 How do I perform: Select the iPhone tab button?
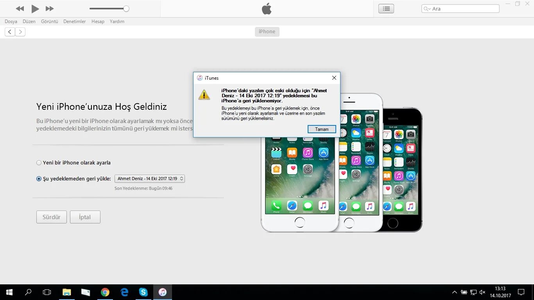(267, 32)
